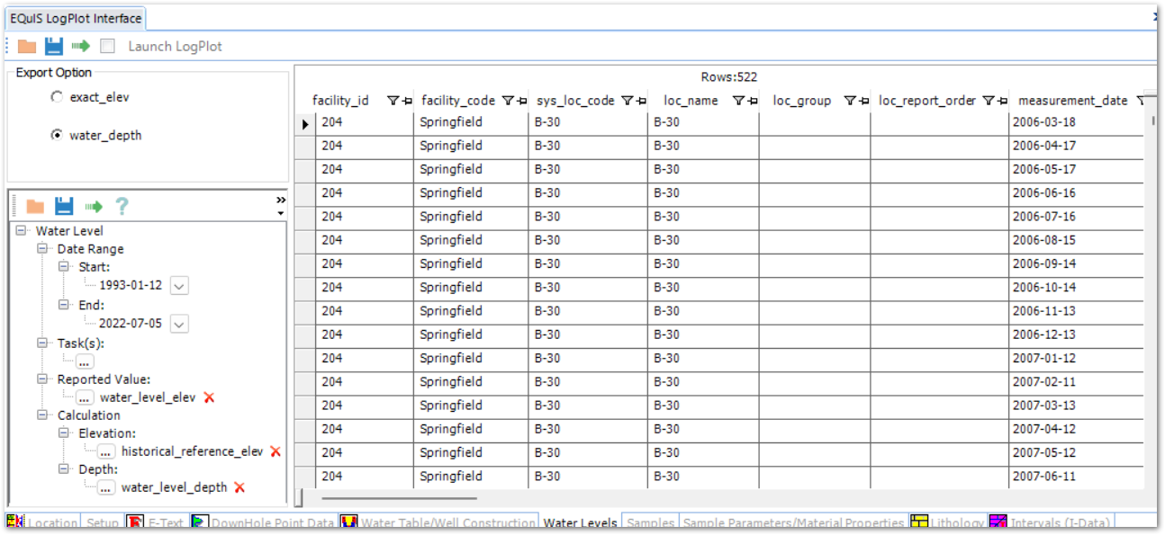Remove historical_reference_elev with the red X
The image size is (1165, 535).
275,451
